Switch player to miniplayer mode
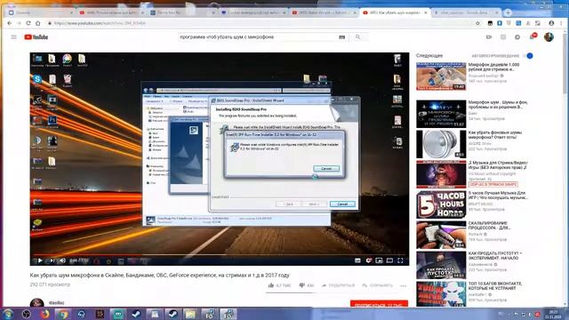Image resolution: width=569 pixels, height=320 pixels. click(x=380, y=260)
